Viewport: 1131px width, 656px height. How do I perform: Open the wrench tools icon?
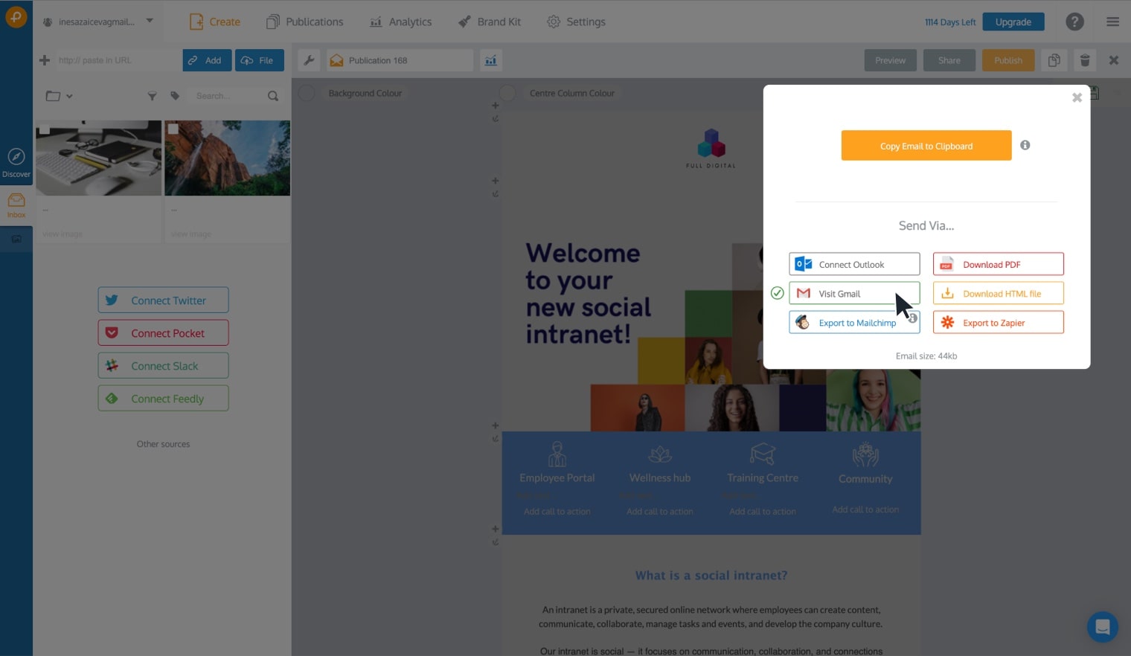point(309,60)
